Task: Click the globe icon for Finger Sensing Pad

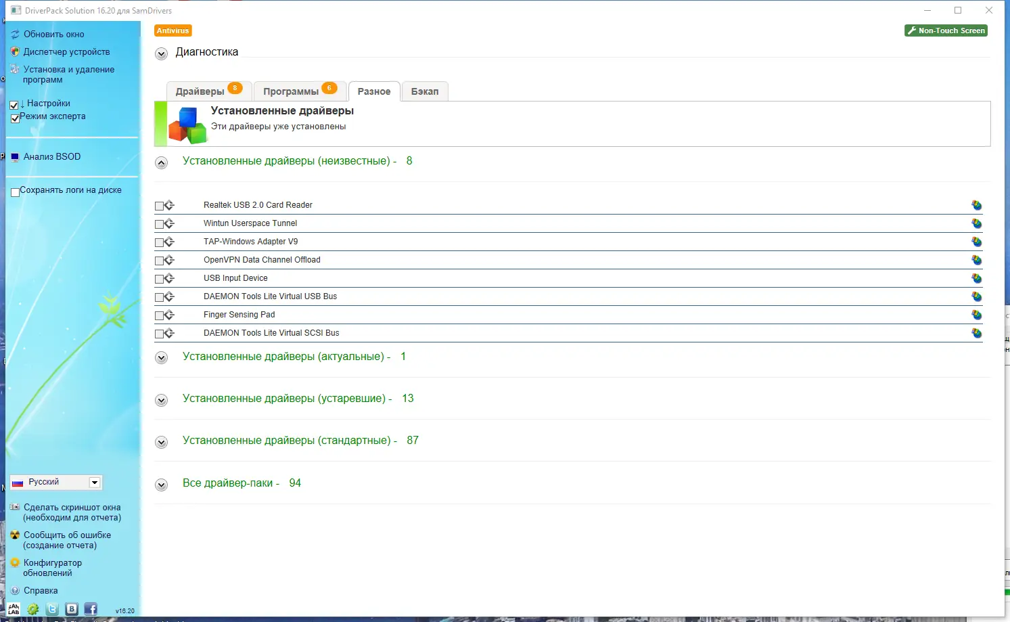Action: [x=977, y=315]
